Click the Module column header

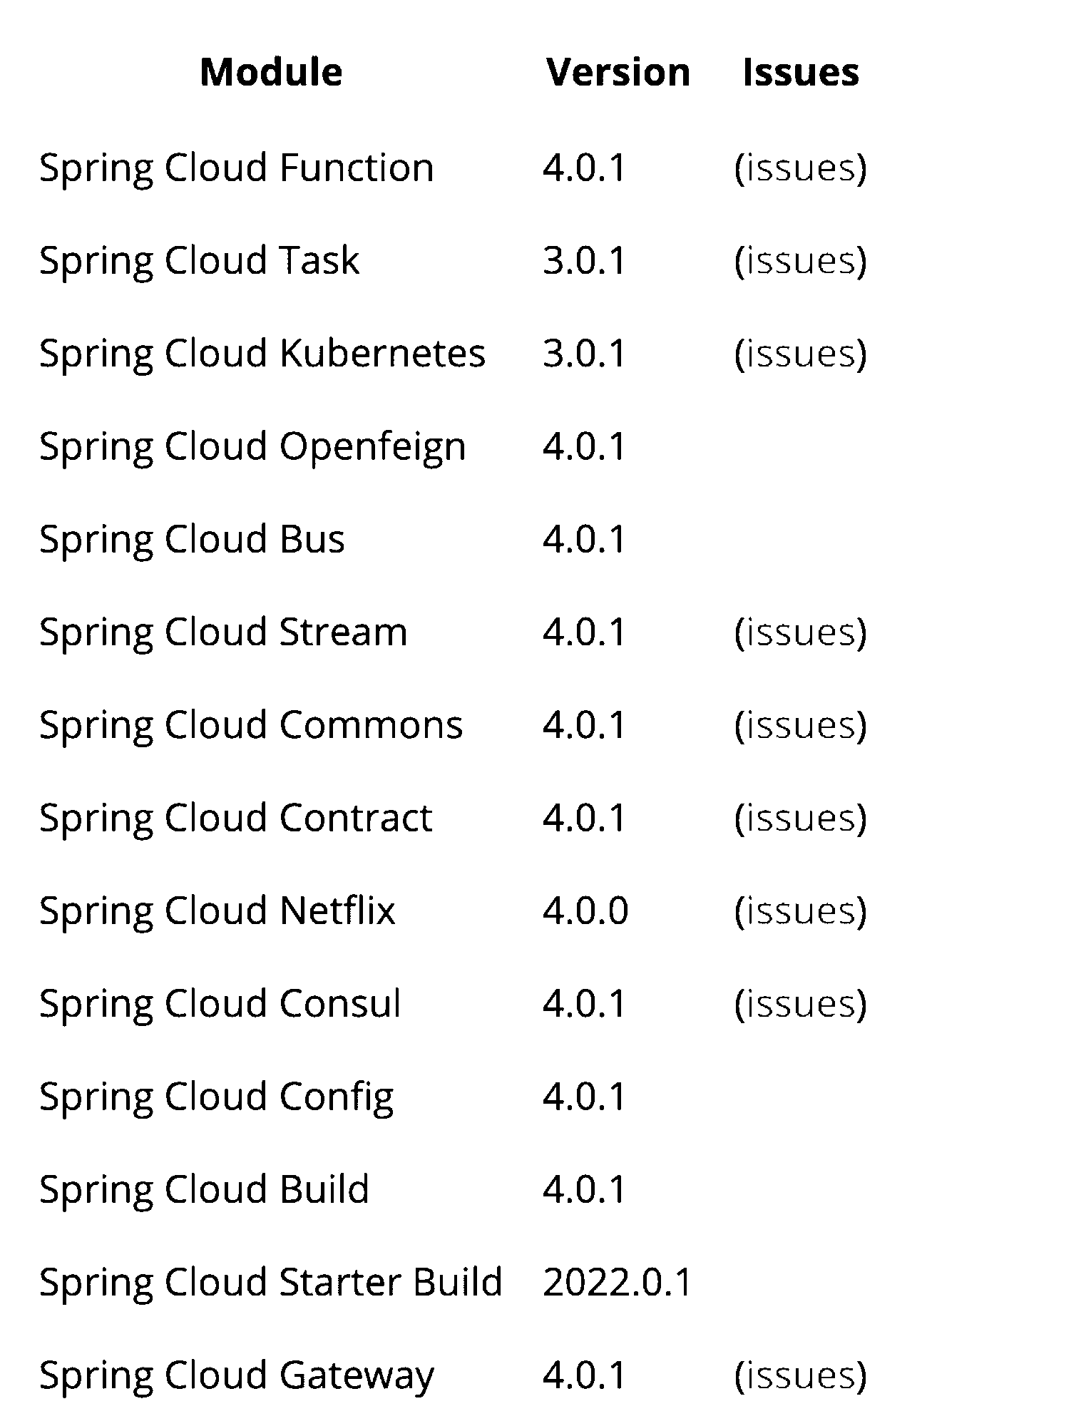click(271, 72)
